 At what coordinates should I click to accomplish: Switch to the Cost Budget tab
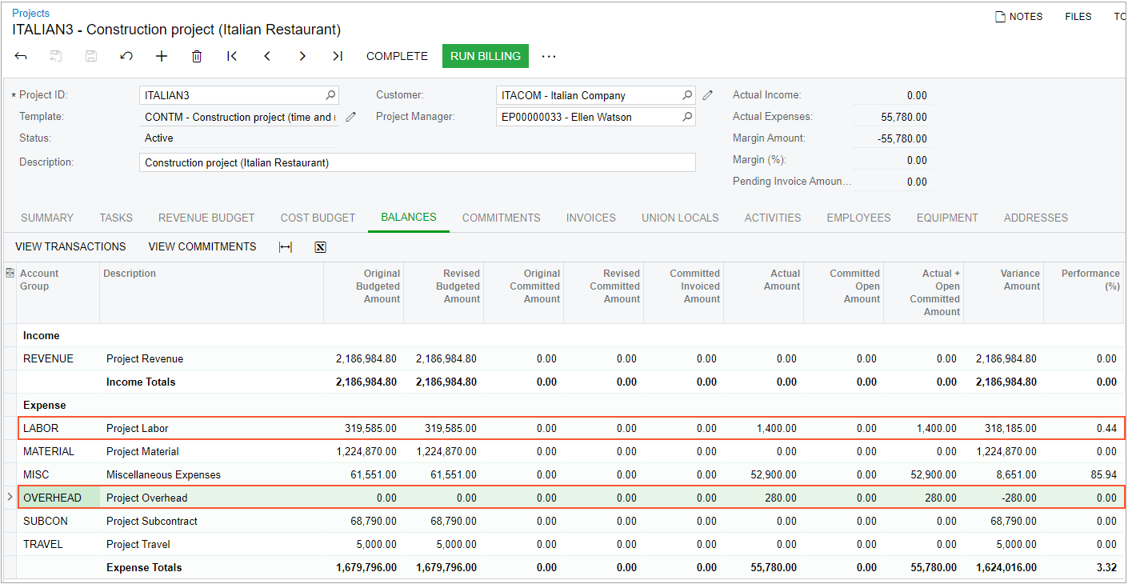tap(318, 218)
